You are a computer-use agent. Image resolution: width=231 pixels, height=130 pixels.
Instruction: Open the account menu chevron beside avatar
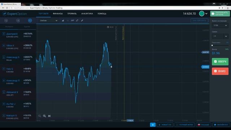(x=206, y=14)
